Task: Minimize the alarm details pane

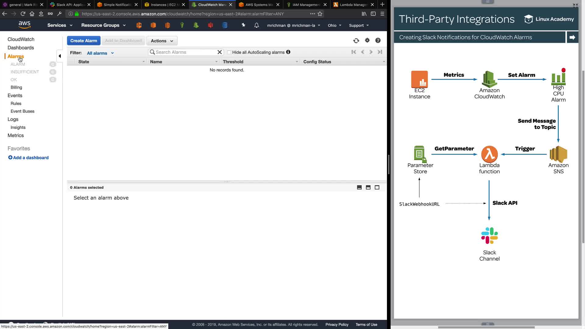Action: pos(359,187)
